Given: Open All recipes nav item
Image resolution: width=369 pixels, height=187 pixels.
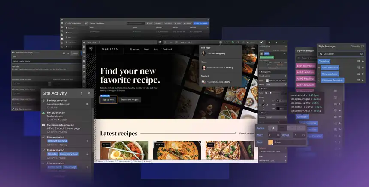Looking at the screenshot, I should pyautogui.click(x=135, y=49).
